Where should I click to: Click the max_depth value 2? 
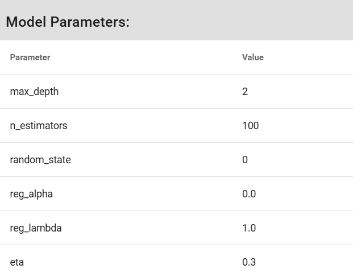click(245, 92)
